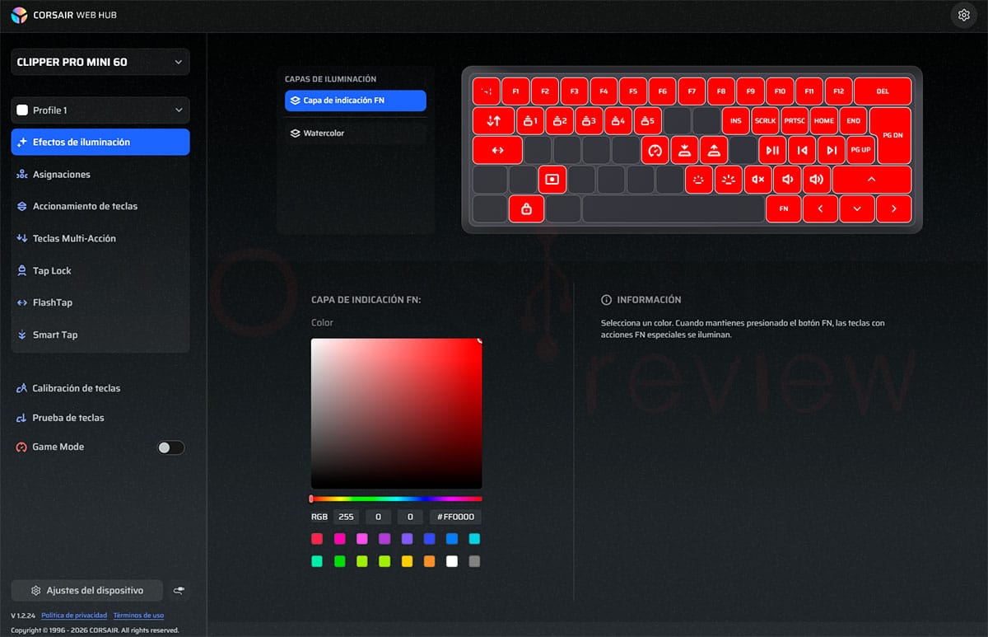Viewport: 988px width, 637px height.
Task: Select the actuation up-arrow key
Action: 714,150
